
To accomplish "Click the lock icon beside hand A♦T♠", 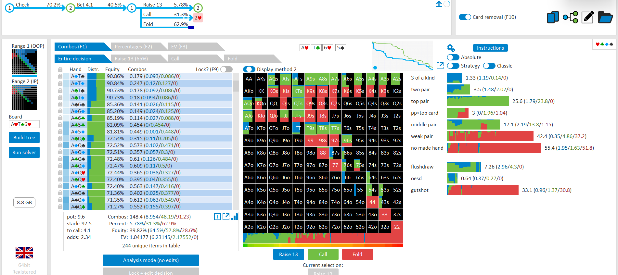I will [x=60, y=76].
